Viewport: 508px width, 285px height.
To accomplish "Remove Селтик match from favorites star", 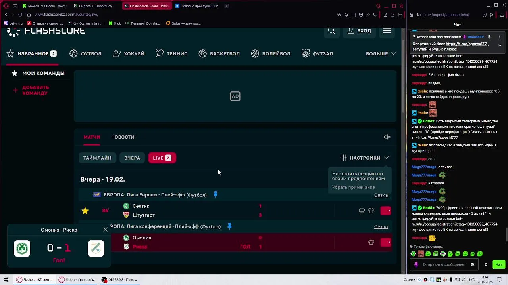I will [x=85, y=211].
